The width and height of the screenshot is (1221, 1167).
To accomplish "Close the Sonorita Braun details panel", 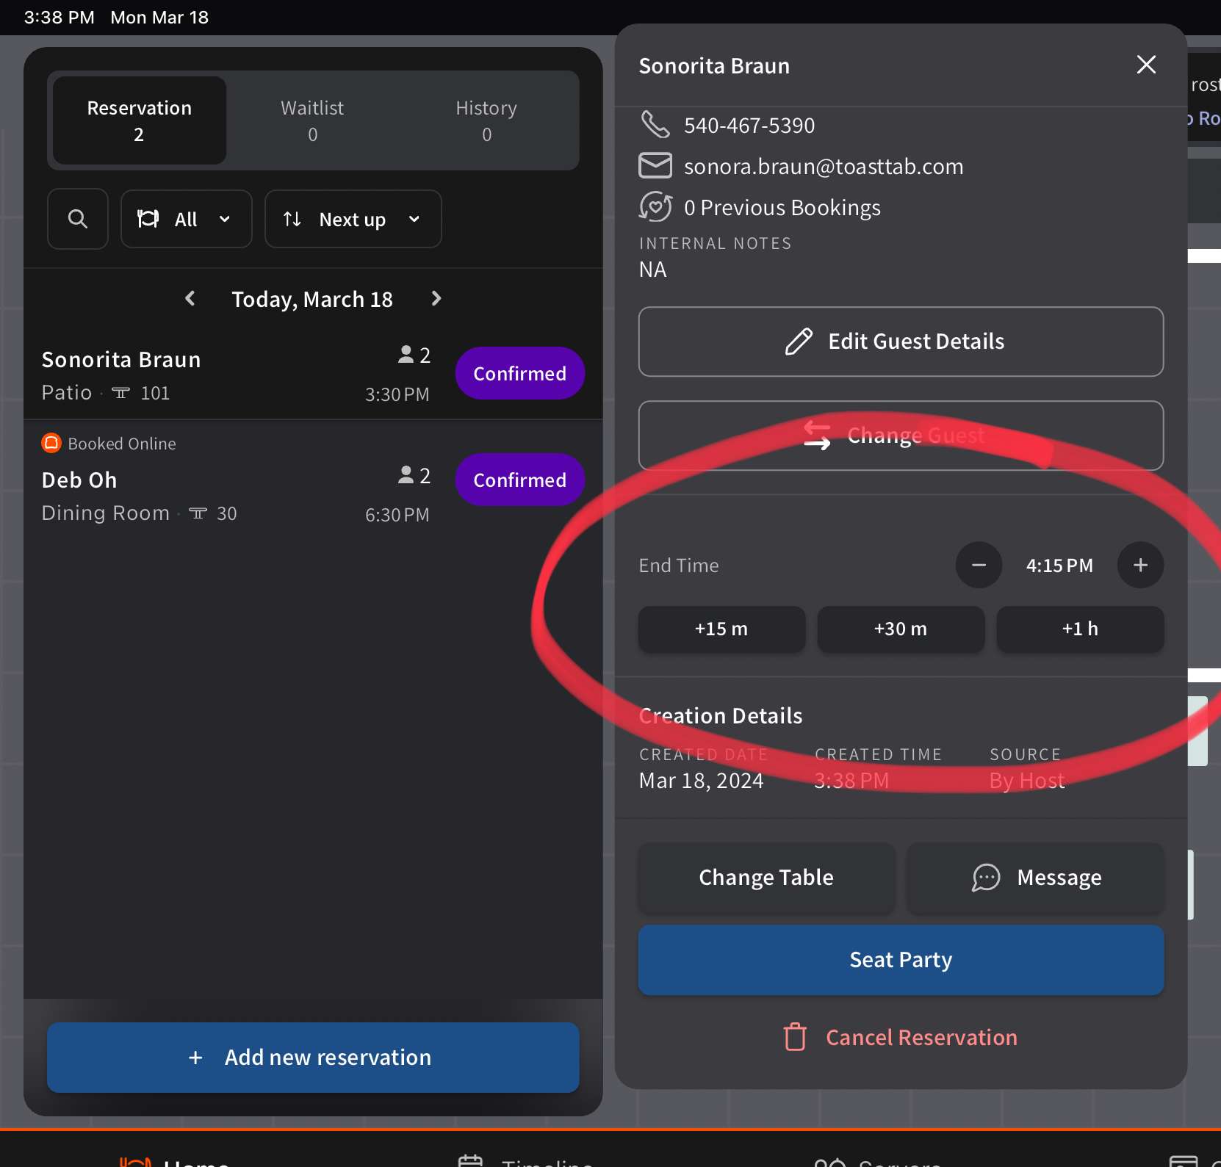I will point(1146,65).
